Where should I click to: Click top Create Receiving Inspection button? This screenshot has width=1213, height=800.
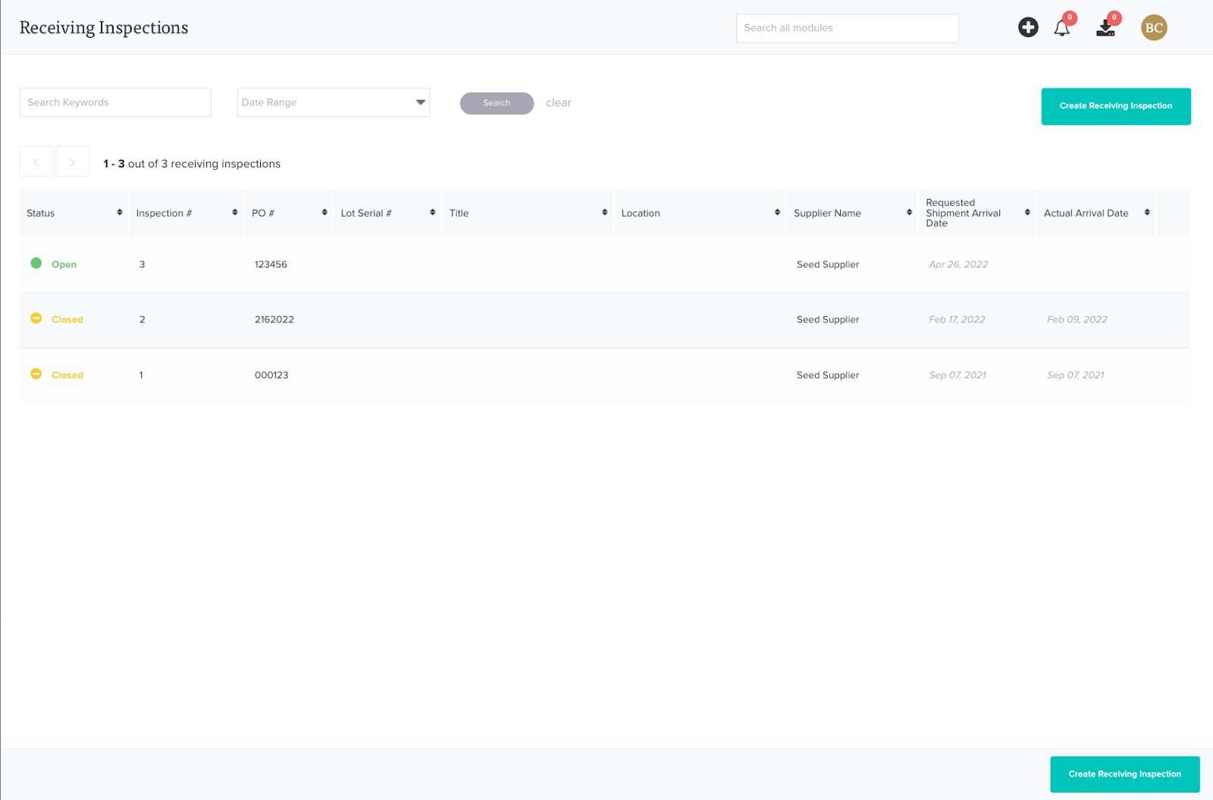tap(1116, 106)
